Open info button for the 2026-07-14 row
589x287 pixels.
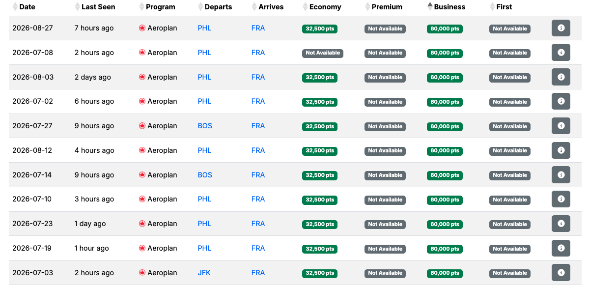click(x=561, y=174)
